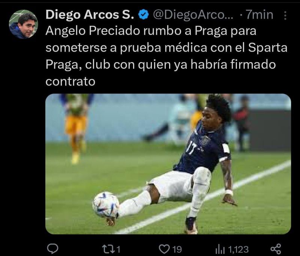The height and width of the screenshot is (256, 300).
Task: Click the tweet text to open thread
Action: click(166, 56)
